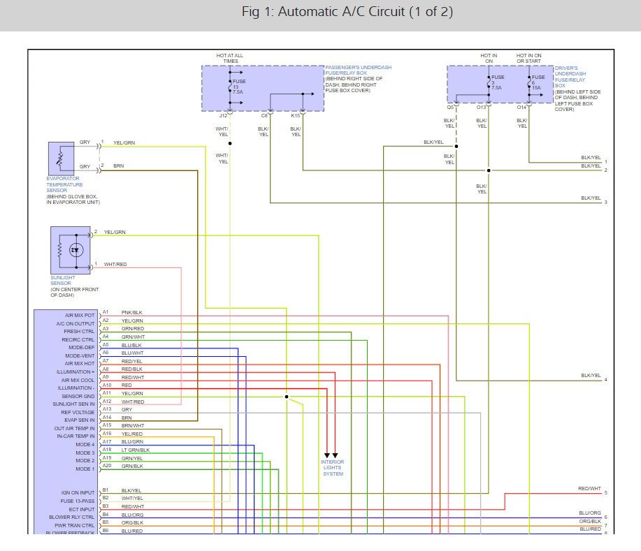Click pin number A13
641x551 pixels.
(107, 409)
